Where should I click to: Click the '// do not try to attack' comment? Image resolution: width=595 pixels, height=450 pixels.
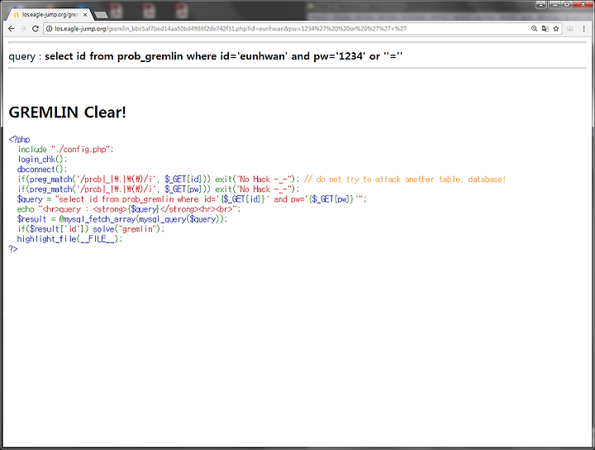[405, 180]
